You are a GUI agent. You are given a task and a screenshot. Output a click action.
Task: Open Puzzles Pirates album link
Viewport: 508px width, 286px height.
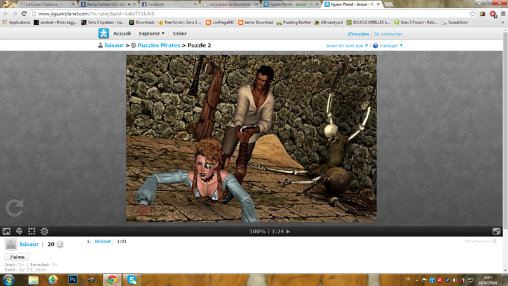(x=159, y=45)
